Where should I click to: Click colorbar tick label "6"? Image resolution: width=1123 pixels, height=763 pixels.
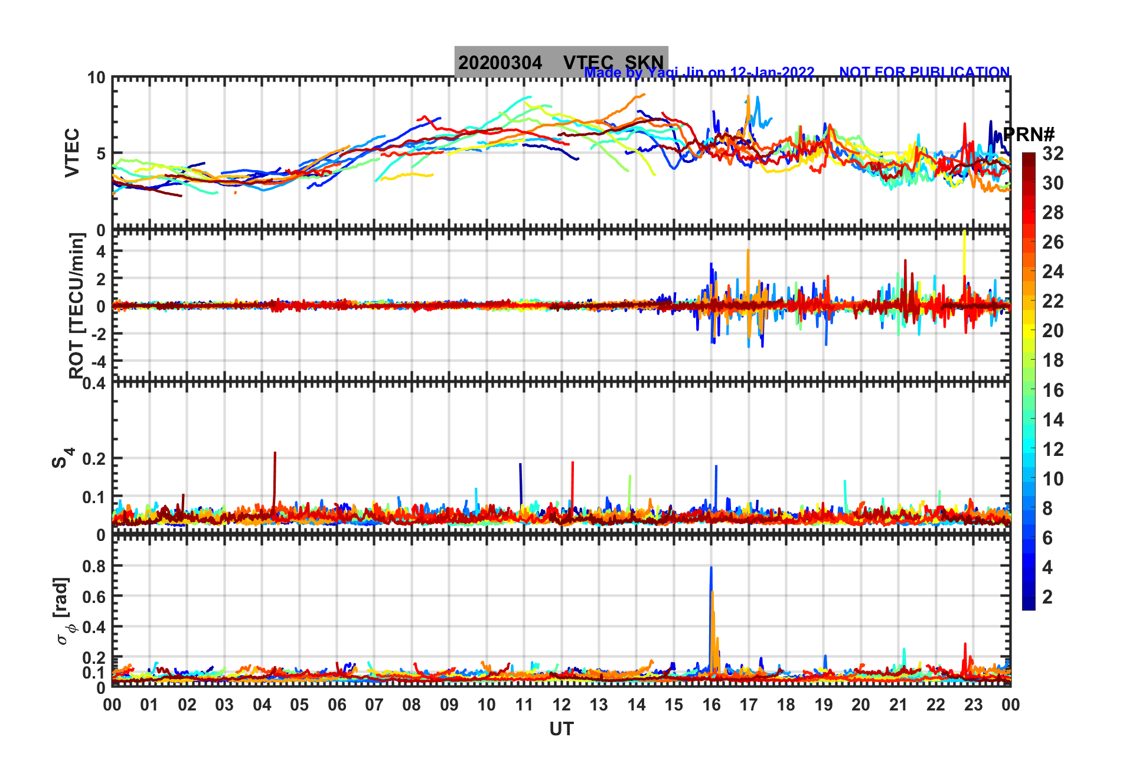coord(1047,538)
